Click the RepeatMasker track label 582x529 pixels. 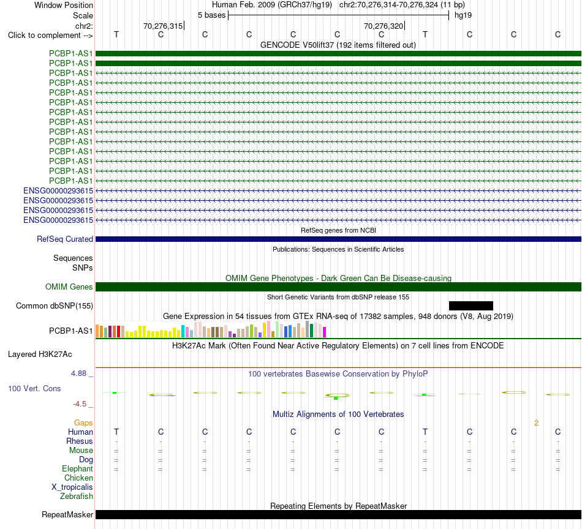point(67,514)
